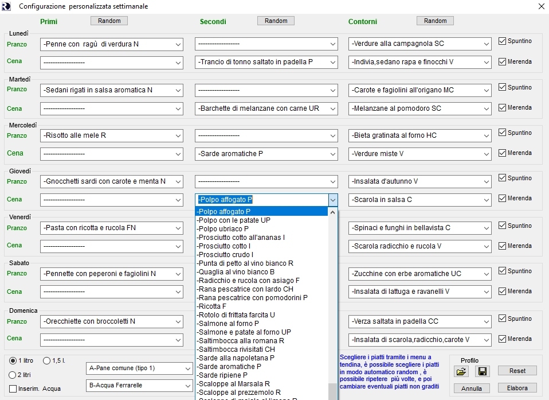
Task: Toggle the Sabato Spuntino checkbox
Action: pos(502,271)
